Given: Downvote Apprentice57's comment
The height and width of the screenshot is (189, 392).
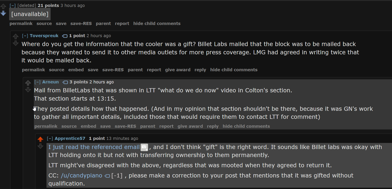Looking at the screenshot, I should pos(40,146).
